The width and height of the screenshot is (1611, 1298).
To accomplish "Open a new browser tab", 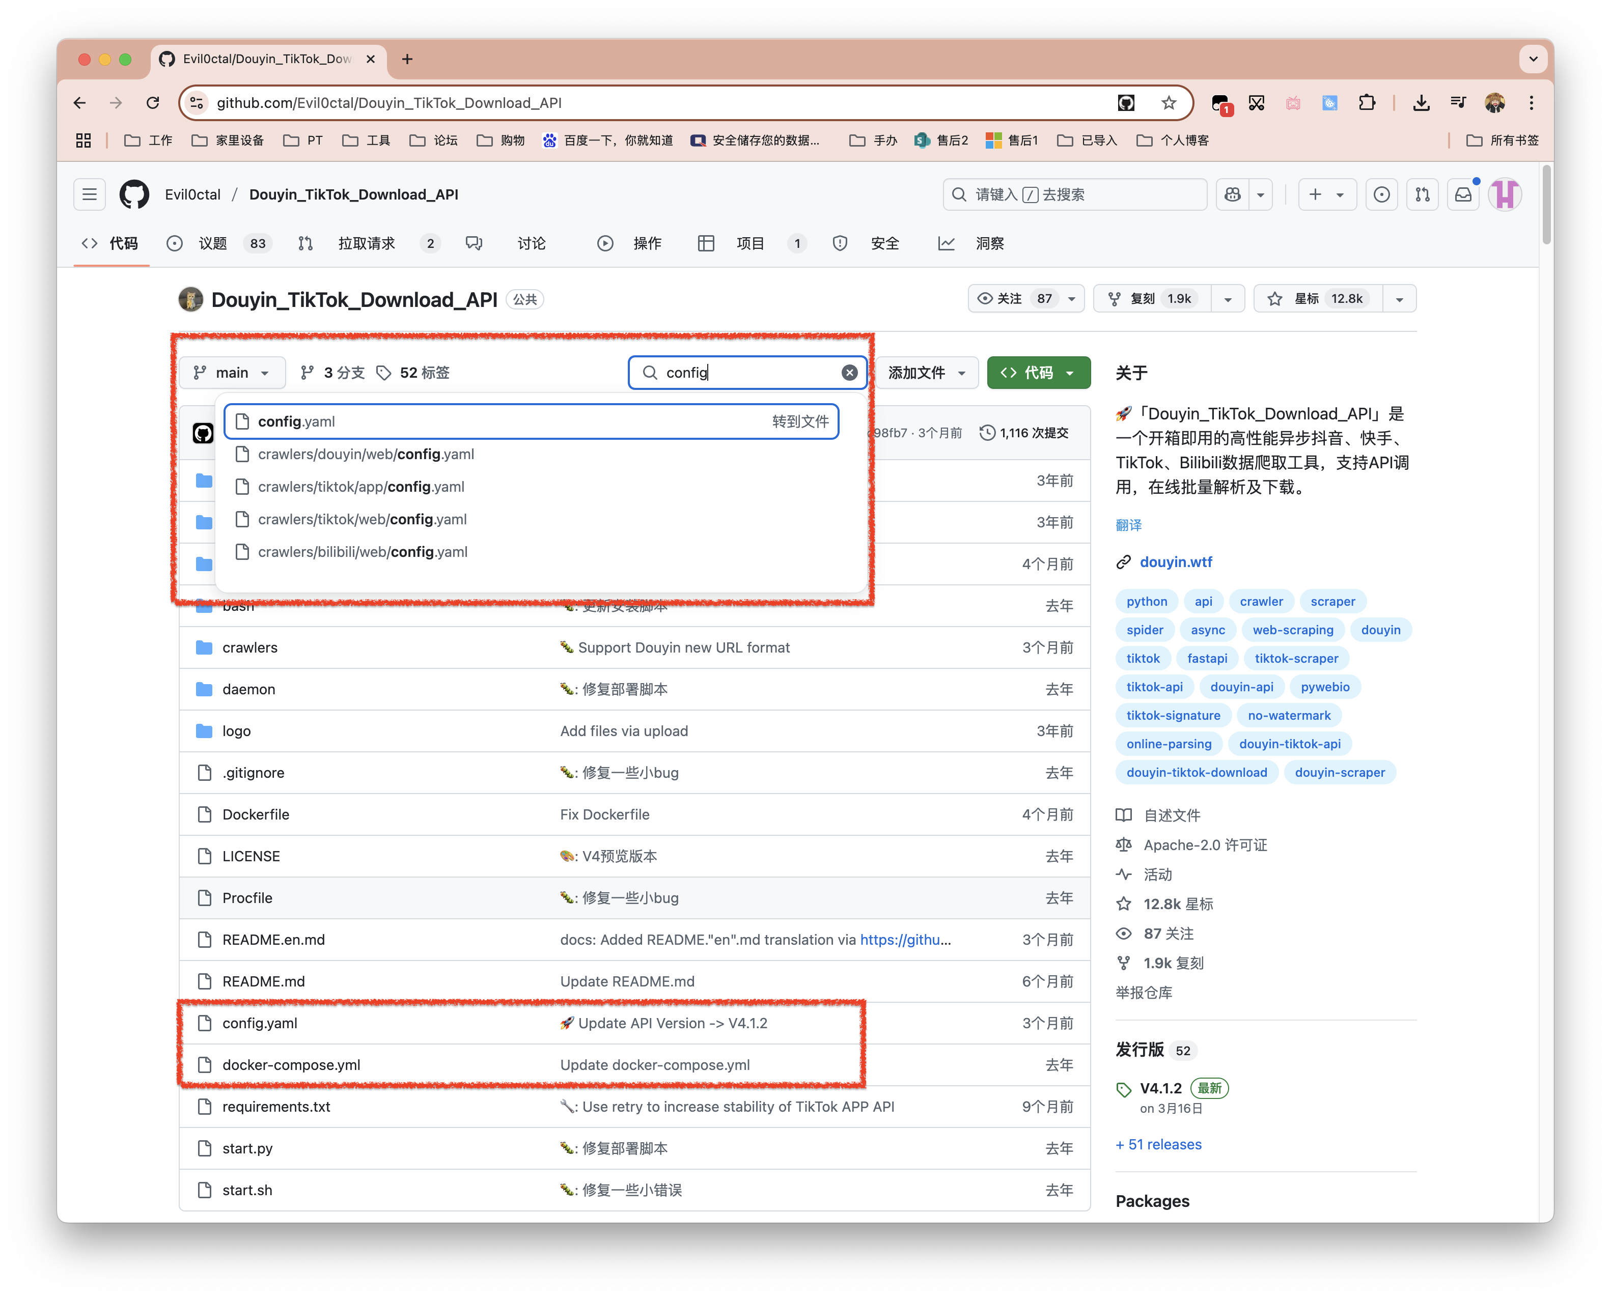I will tap(407, 59).
